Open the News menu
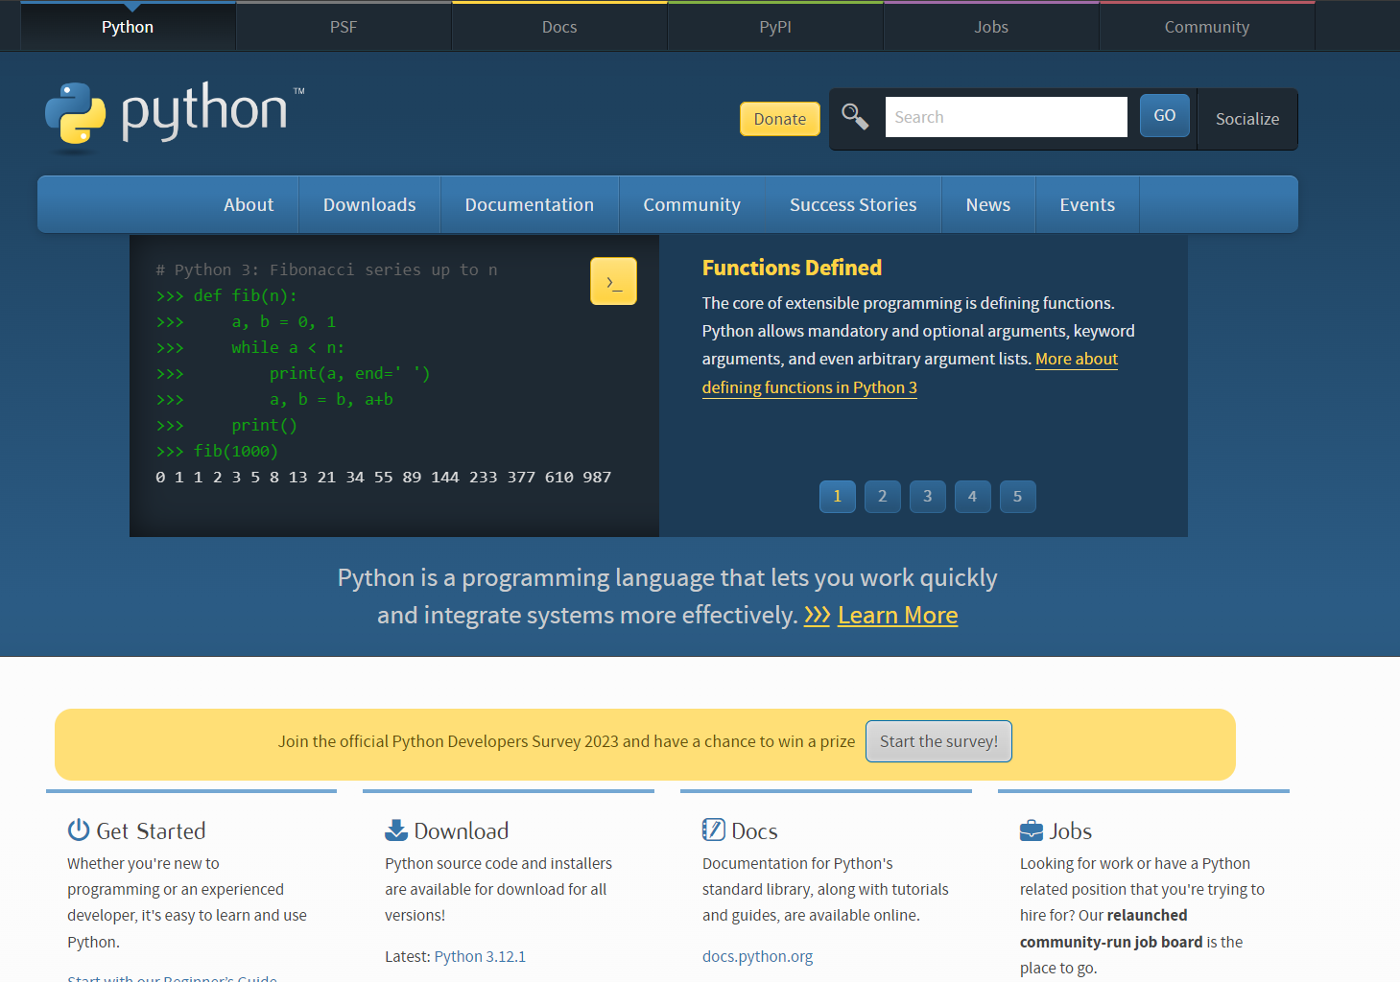Screen dimensions: 1400x982 [988, 204]
